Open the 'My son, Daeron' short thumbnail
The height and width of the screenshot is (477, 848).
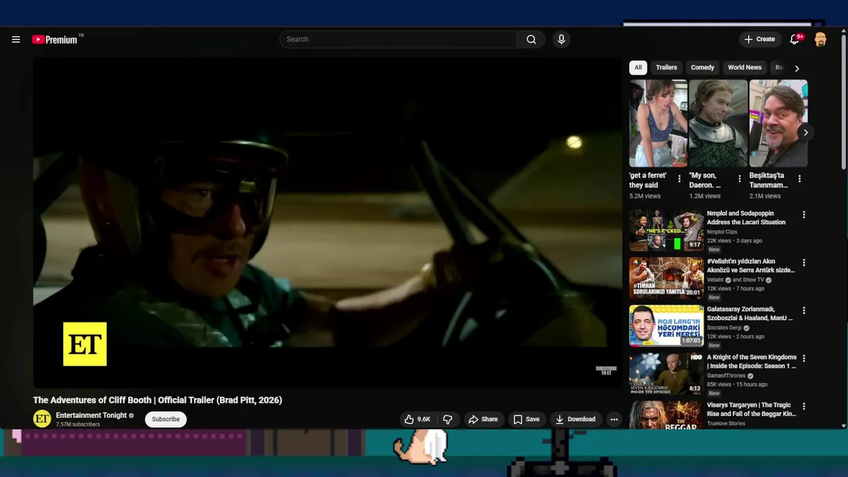(718, 123)
